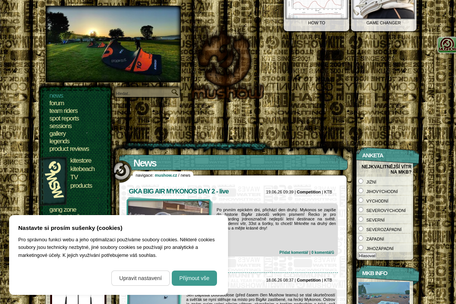Open sessions menu item

pyautogui.click(x=60, y=126)
